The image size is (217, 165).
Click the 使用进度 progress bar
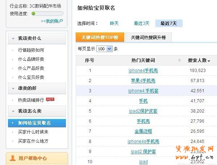point(47,13)
